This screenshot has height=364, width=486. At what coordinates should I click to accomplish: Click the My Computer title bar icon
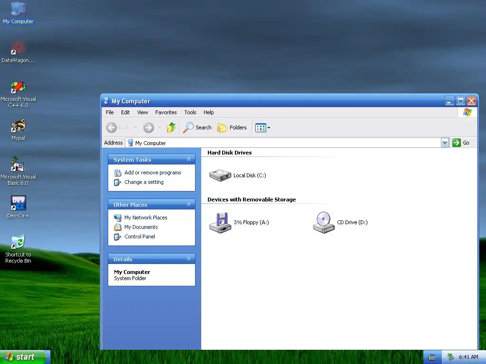coord(106,101)
